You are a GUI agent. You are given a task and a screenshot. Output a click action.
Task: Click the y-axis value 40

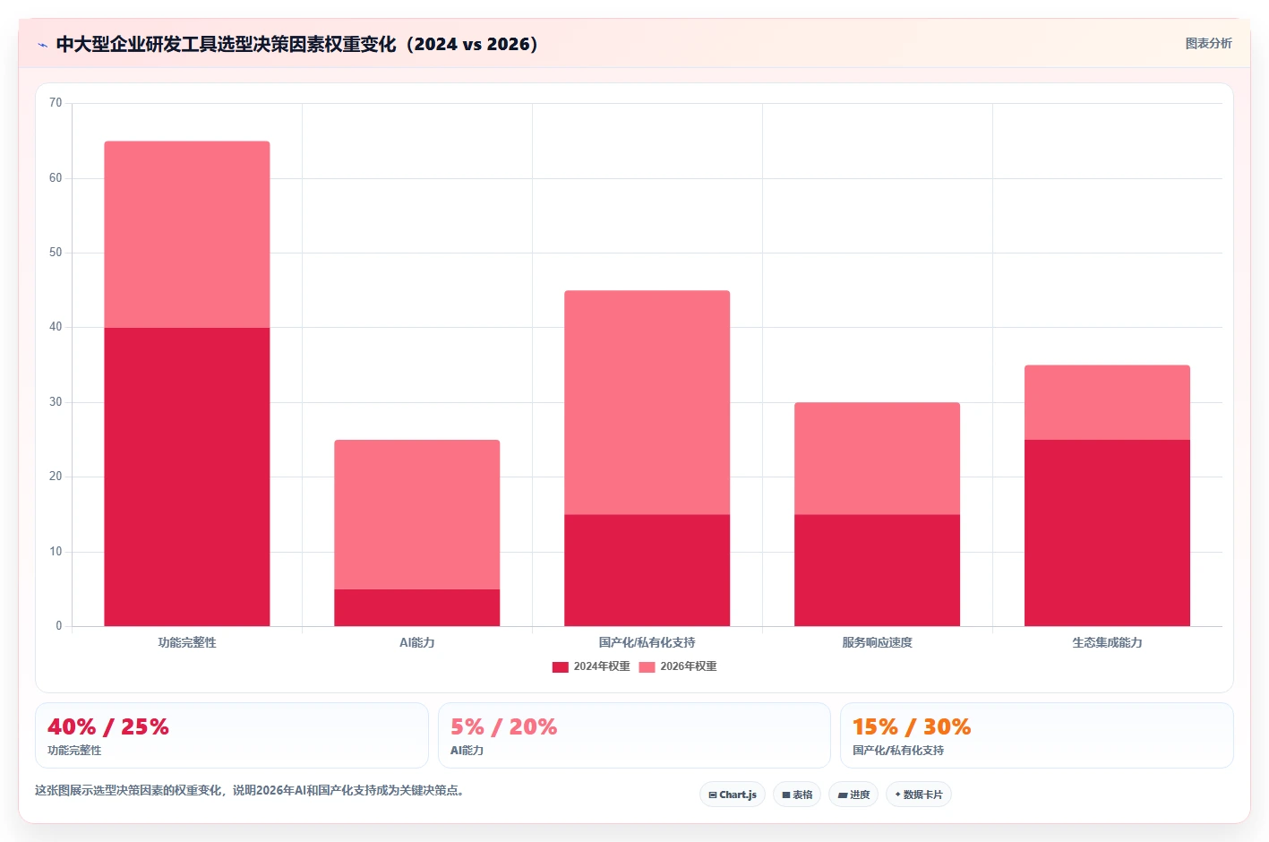click(x=56, y=327)
